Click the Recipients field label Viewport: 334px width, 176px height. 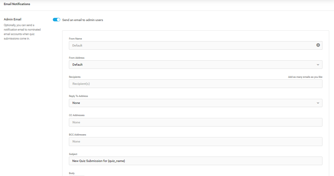pos(75,77)
